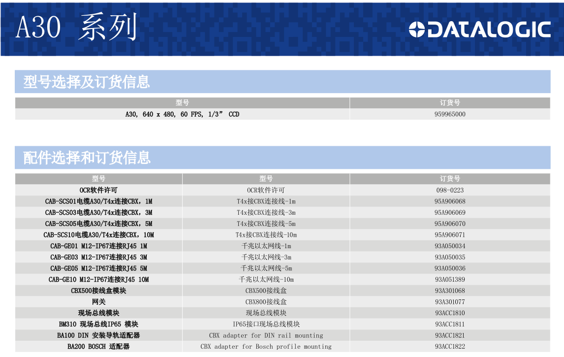The image size is (564, 357).
Task: Click the "A30 系列" page title
Action: coord(76,28)
